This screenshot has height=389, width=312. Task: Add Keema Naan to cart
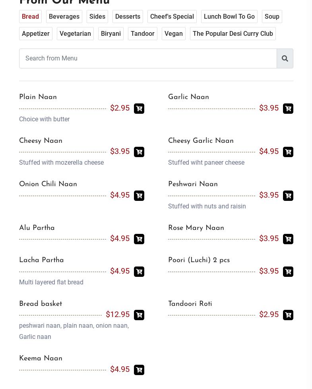[139, 370]
